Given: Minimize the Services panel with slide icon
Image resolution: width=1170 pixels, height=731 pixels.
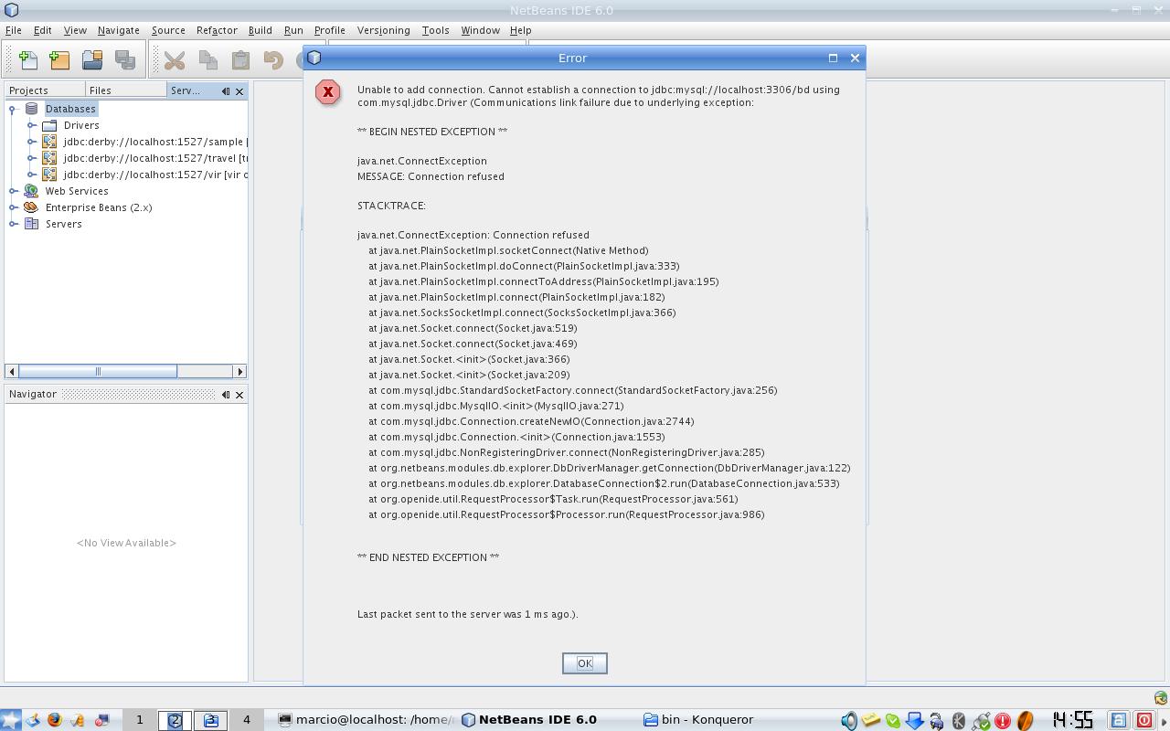Looking at the screenshot, I should 226,91.
